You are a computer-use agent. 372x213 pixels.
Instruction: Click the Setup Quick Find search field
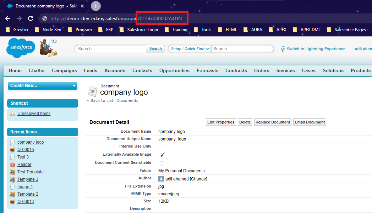click(x=242, y=49)
